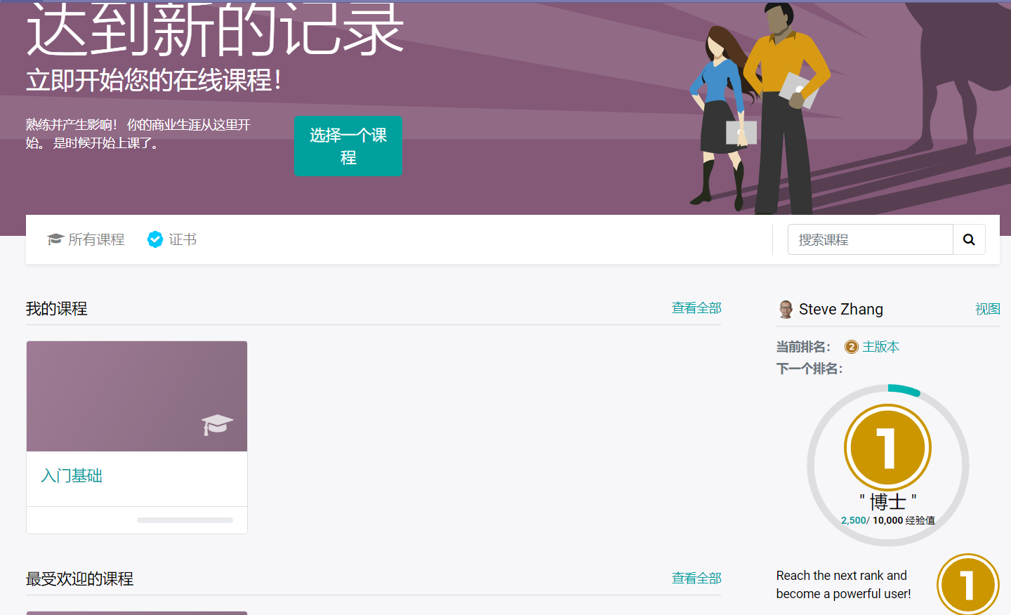Click the Steve Zhang user name

pos(840,309)
